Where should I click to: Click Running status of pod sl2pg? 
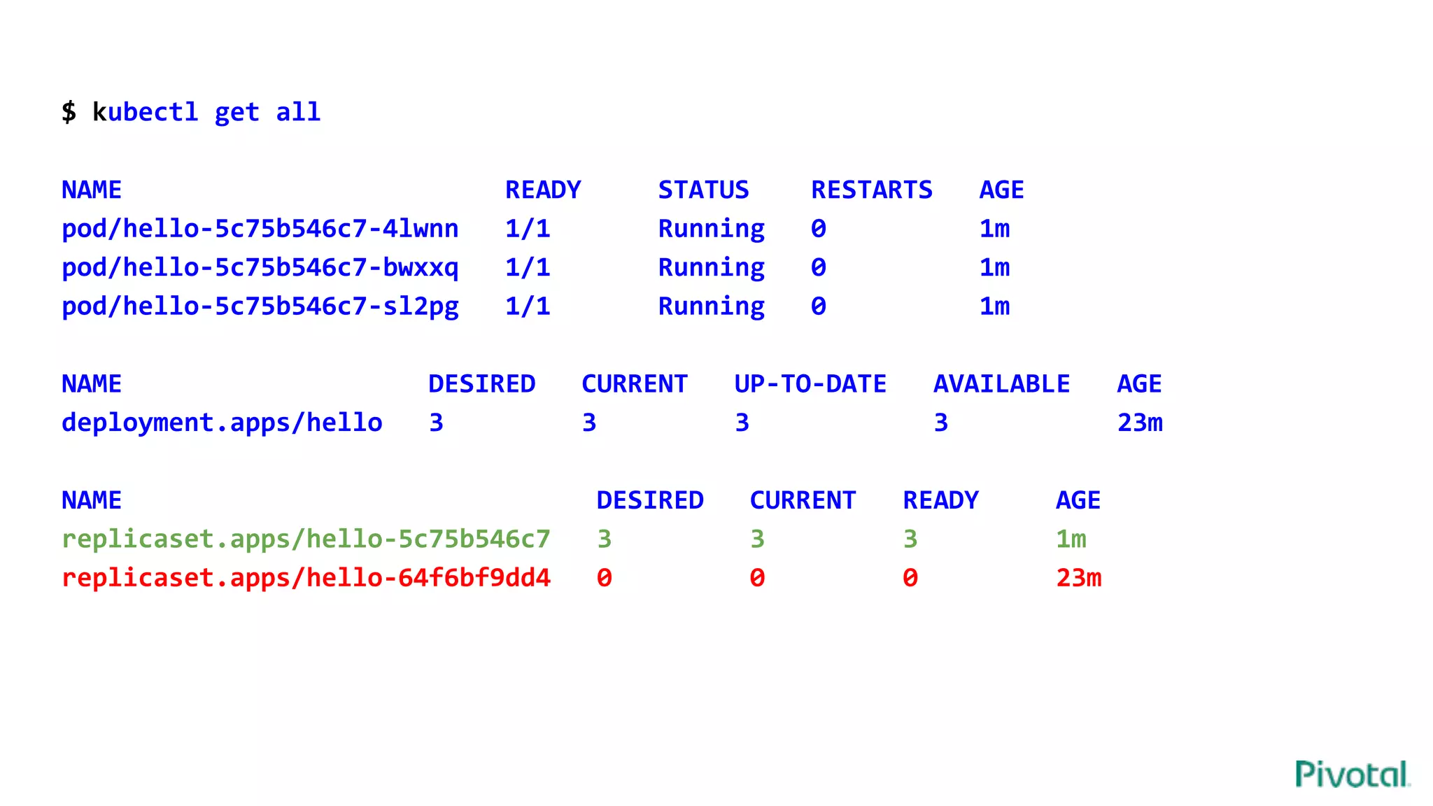712,306
